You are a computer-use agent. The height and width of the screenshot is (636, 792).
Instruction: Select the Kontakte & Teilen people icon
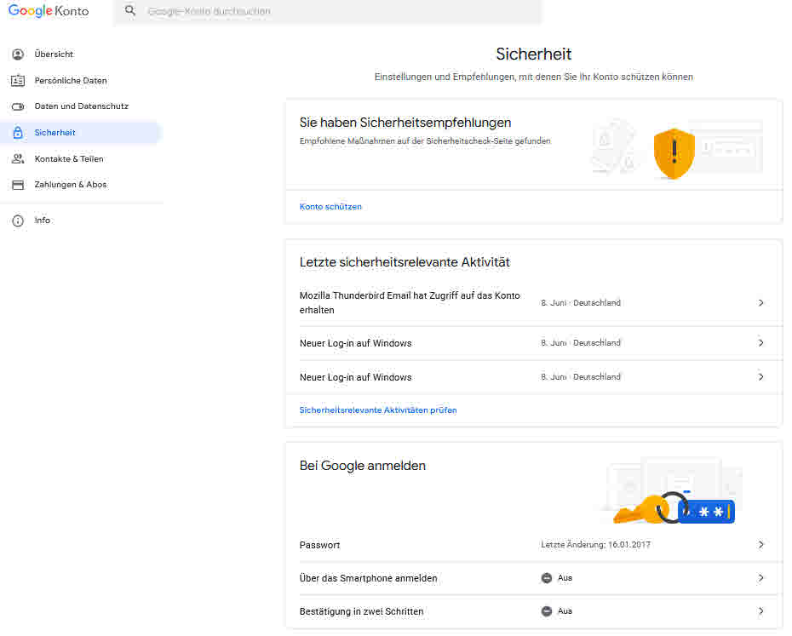pos(17,158)
